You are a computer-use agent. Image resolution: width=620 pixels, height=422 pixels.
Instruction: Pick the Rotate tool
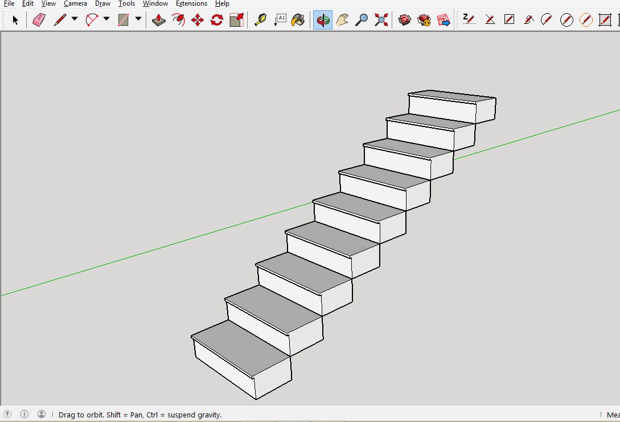point(217,20)
